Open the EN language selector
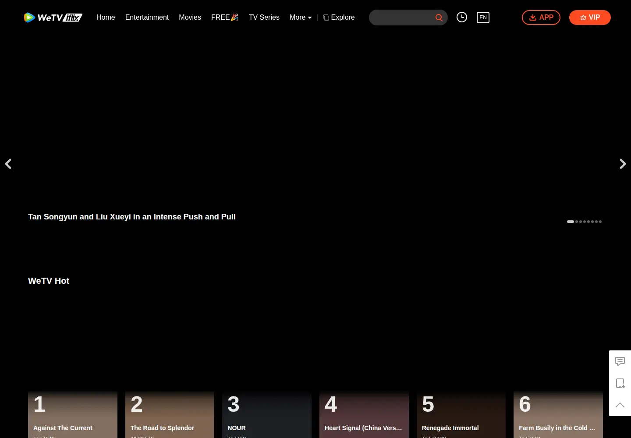Viewport: 631px width, 438px height. (483, 18)
